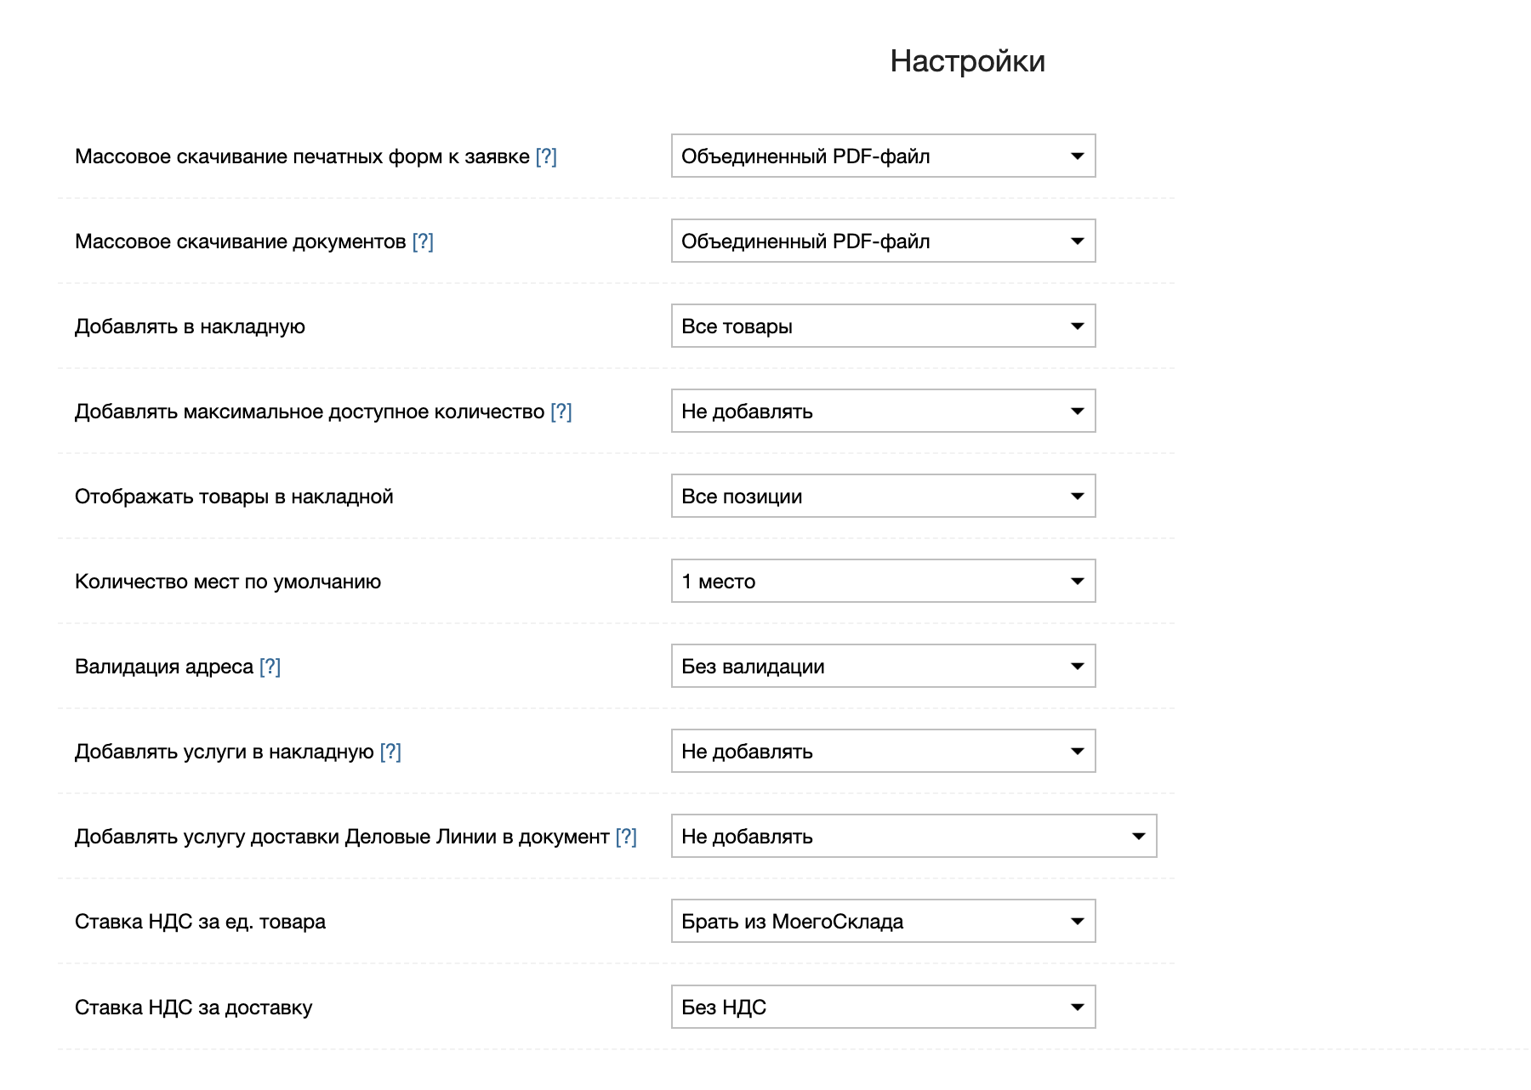Click the Настройки page heading
The height and width of the screenshot is (1090, 1531).
click(967, 61)
